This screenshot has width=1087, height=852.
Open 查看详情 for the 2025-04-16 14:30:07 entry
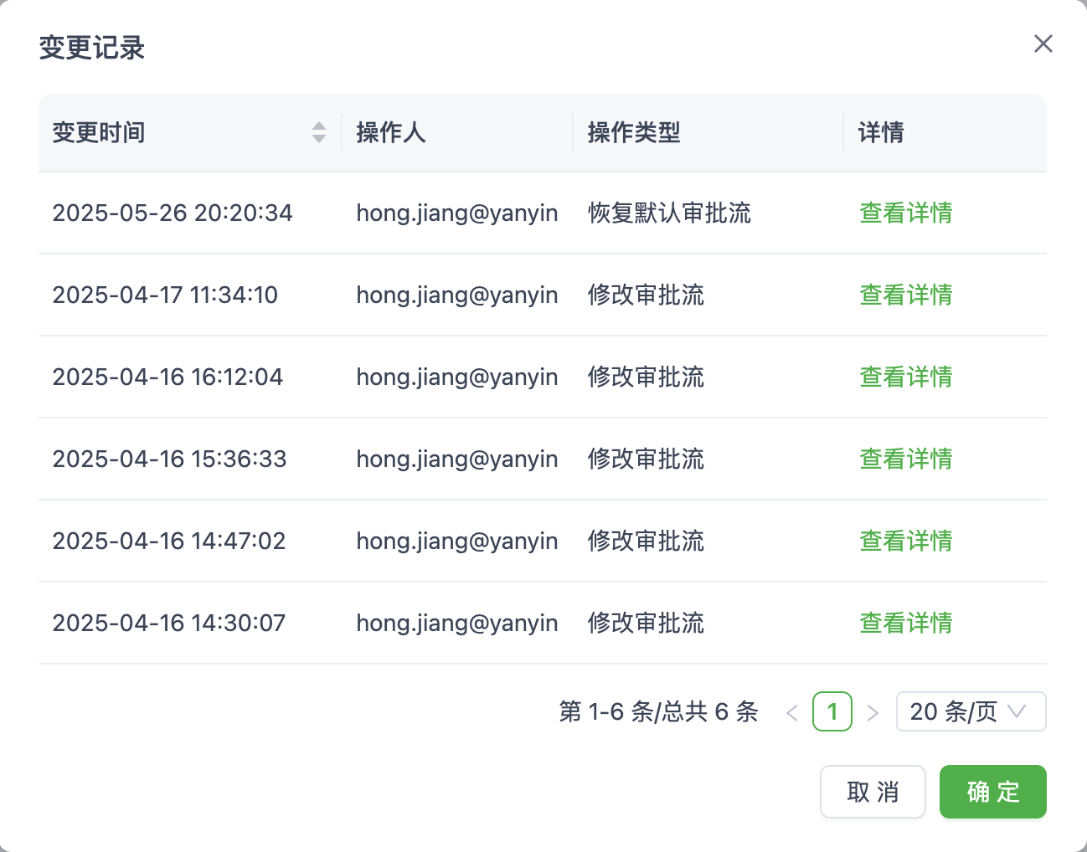coord(905,624)
